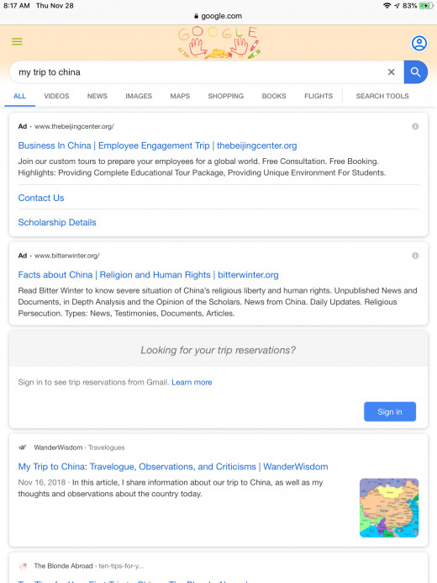Image resolution: width=437 pixels, height=583 pixels.
Task: Clear the search query with X
Action: tap(392, 72)
